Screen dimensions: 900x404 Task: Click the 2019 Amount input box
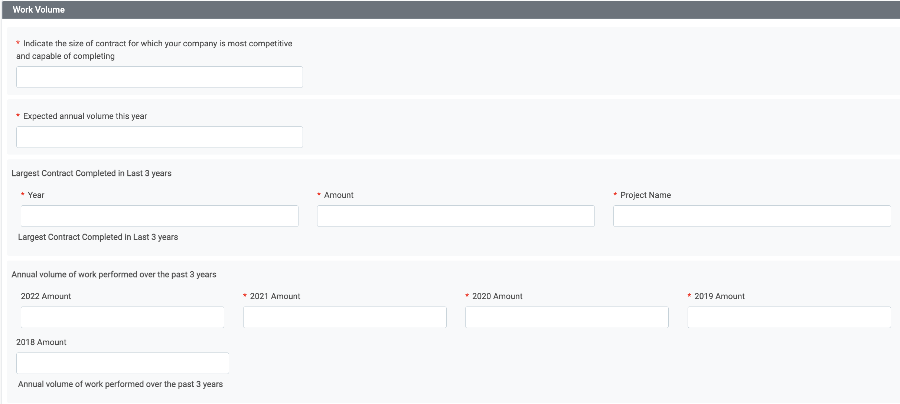789,317
